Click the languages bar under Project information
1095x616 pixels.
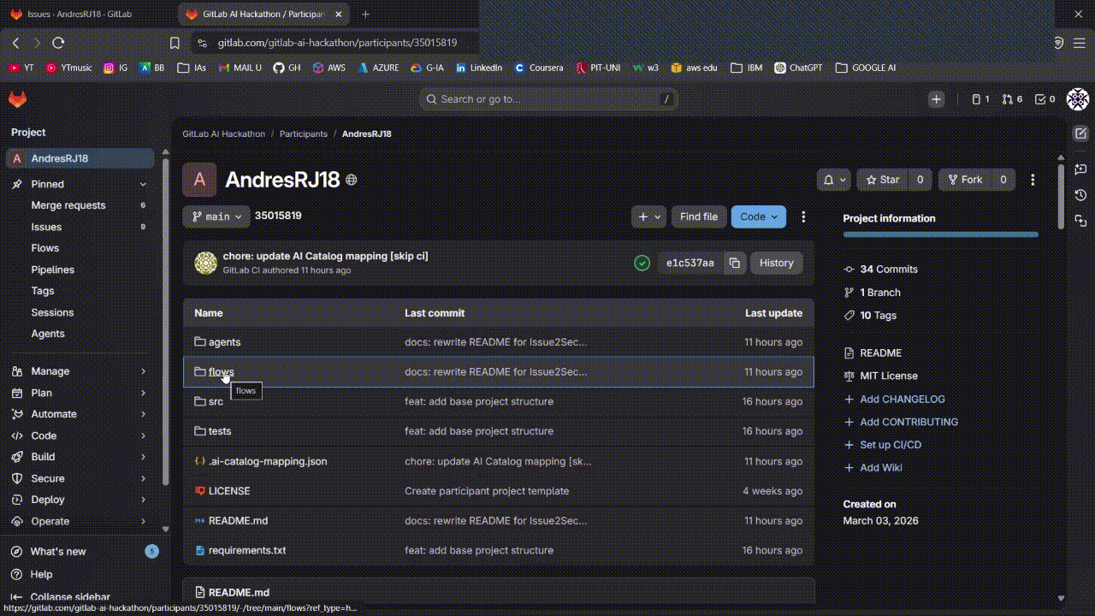939,234
